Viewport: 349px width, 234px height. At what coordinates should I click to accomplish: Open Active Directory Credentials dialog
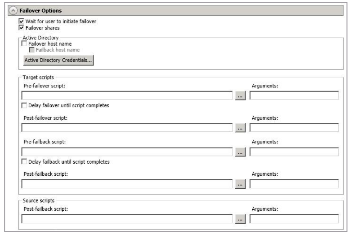pyautogui.click(x=58, y=61)
